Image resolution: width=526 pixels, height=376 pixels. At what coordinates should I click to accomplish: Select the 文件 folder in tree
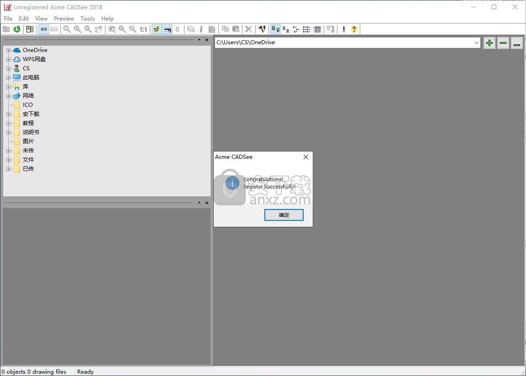click(x=28, y=160)
